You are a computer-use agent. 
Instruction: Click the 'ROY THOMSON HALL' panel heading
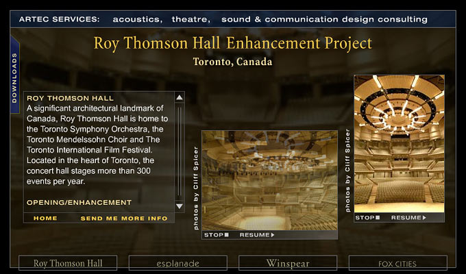(x=70, y=98)
